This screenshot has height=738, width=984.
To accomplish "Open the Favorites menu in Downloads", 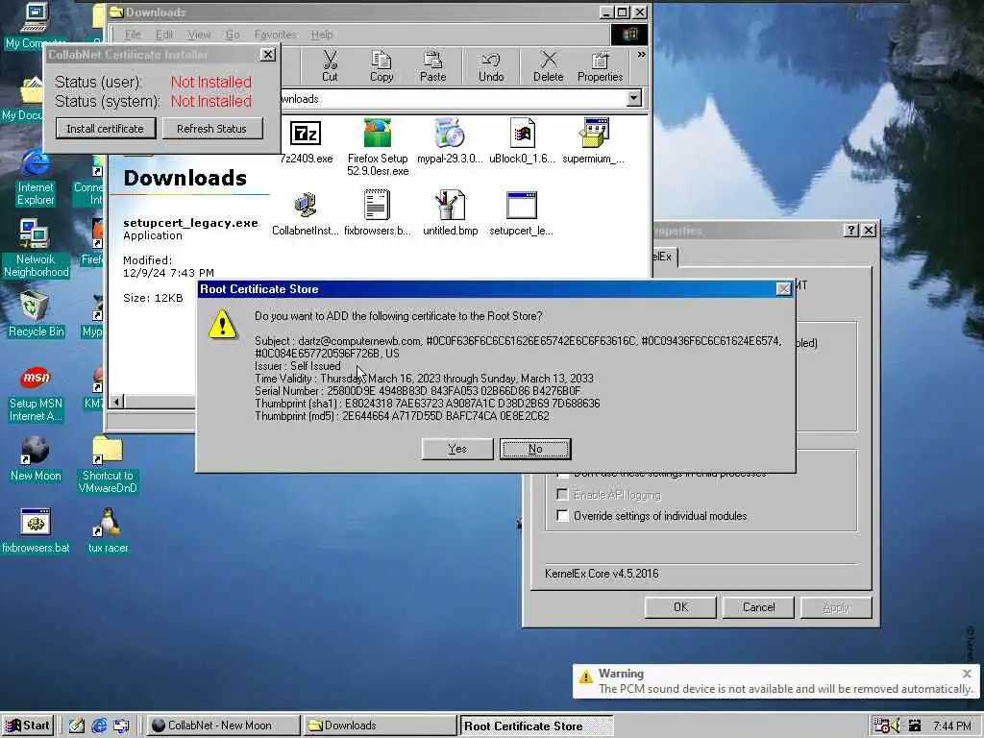I will [275, 35].
